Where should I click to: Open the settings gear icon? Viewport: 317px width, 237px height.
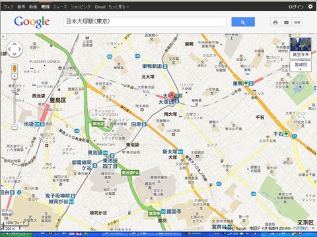tap(310, 7)
